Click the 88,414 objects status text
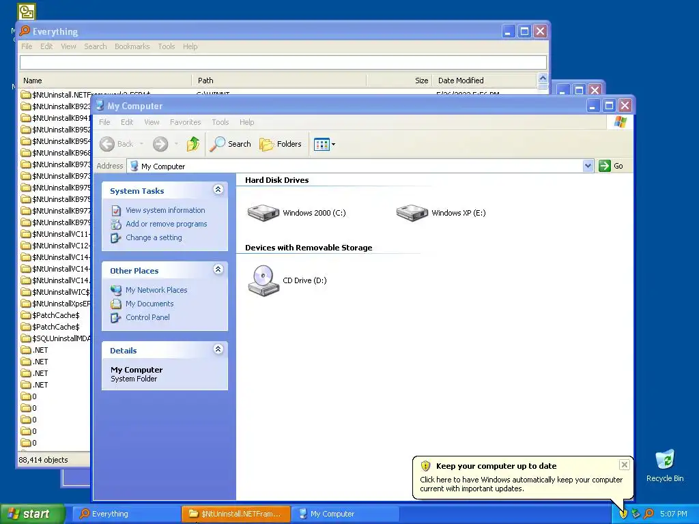 click(43, 460)
